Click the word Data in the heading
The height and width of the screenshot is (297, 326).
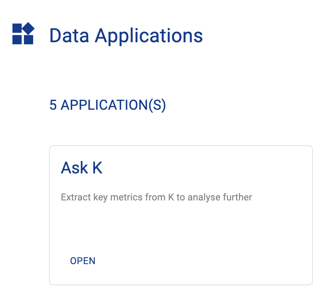coord(70,35)
